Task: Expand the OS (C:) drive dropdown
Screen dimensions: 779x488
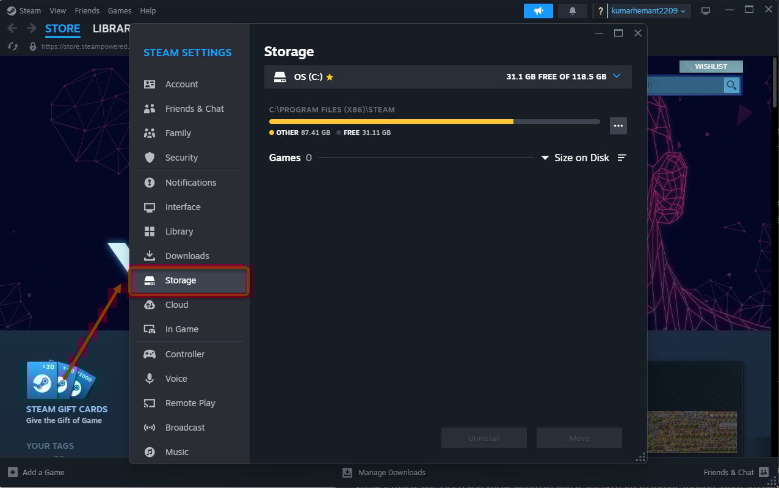Action: coord(616,76)
